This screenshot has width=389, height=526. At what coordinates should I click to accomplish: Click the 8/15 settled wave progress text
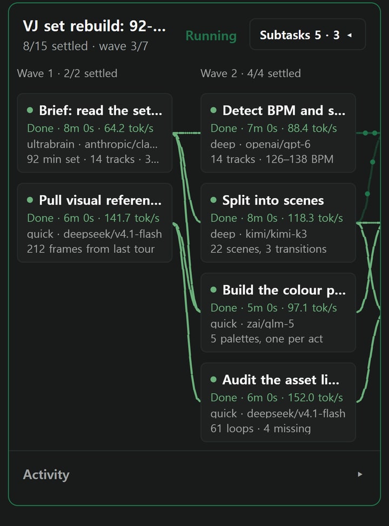85,46
